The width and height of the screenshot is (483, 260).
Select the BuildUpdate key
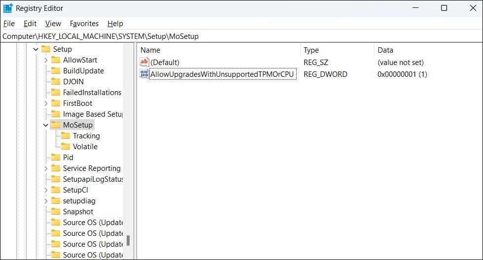83,71
